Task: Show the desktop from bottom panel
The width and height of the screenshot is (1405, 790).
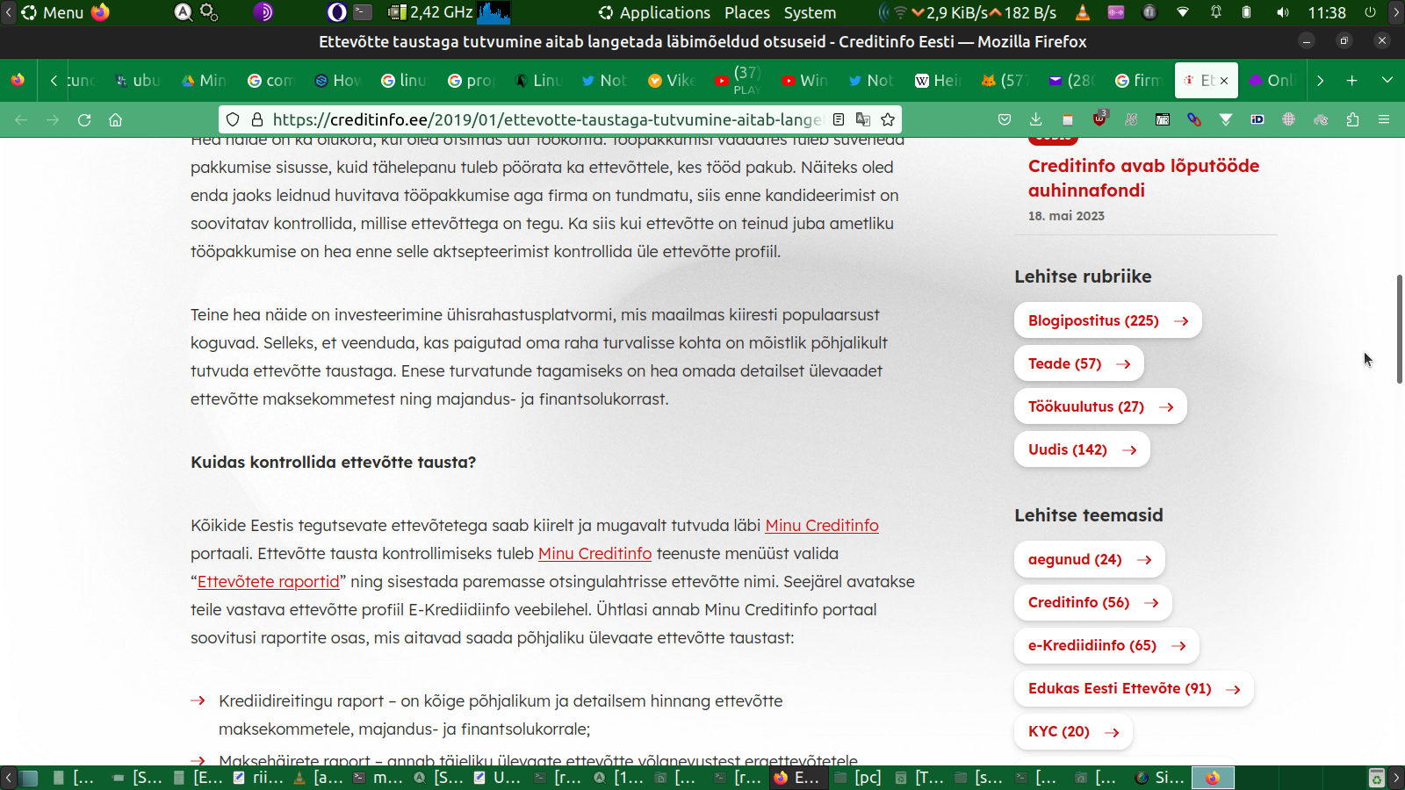Action: pyautogui.click(x=29, y=778)
